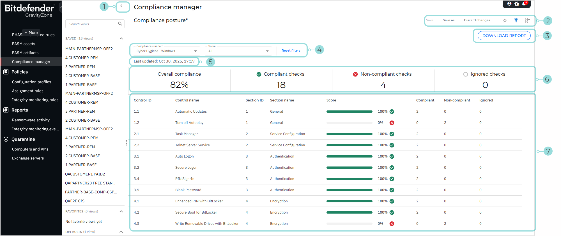Collapse the DEFAULTS views section

click(x=121, y=232)
